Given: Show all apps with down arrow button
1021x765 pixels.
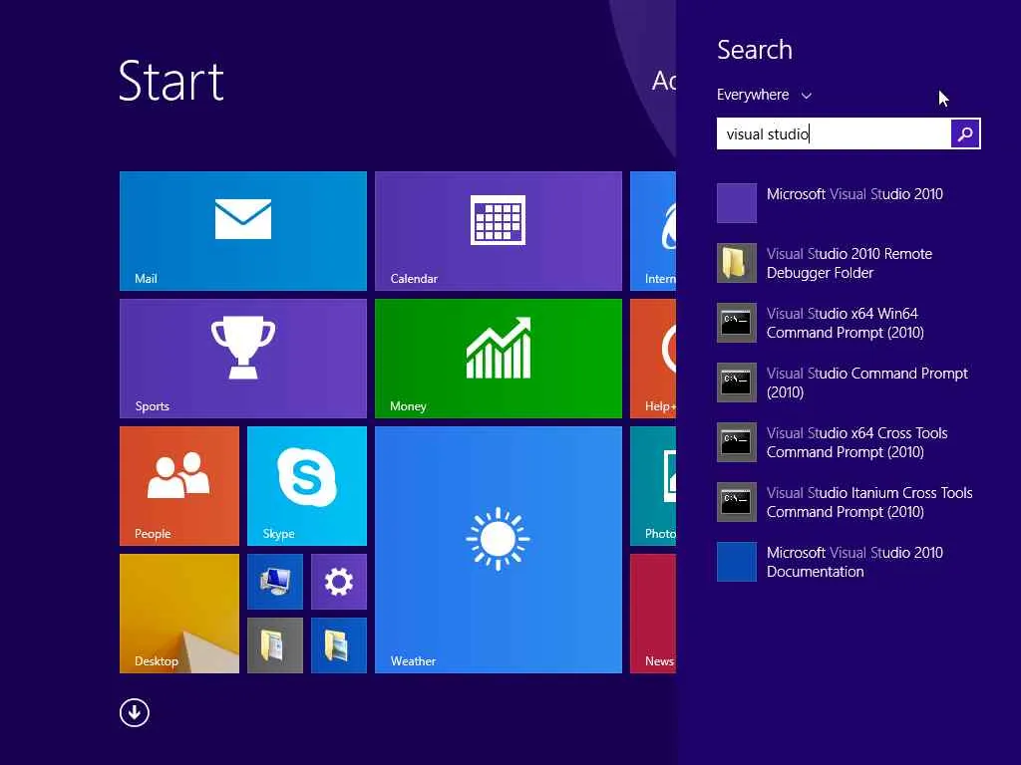Looking at the screenshot, I should tap(135, 712).
